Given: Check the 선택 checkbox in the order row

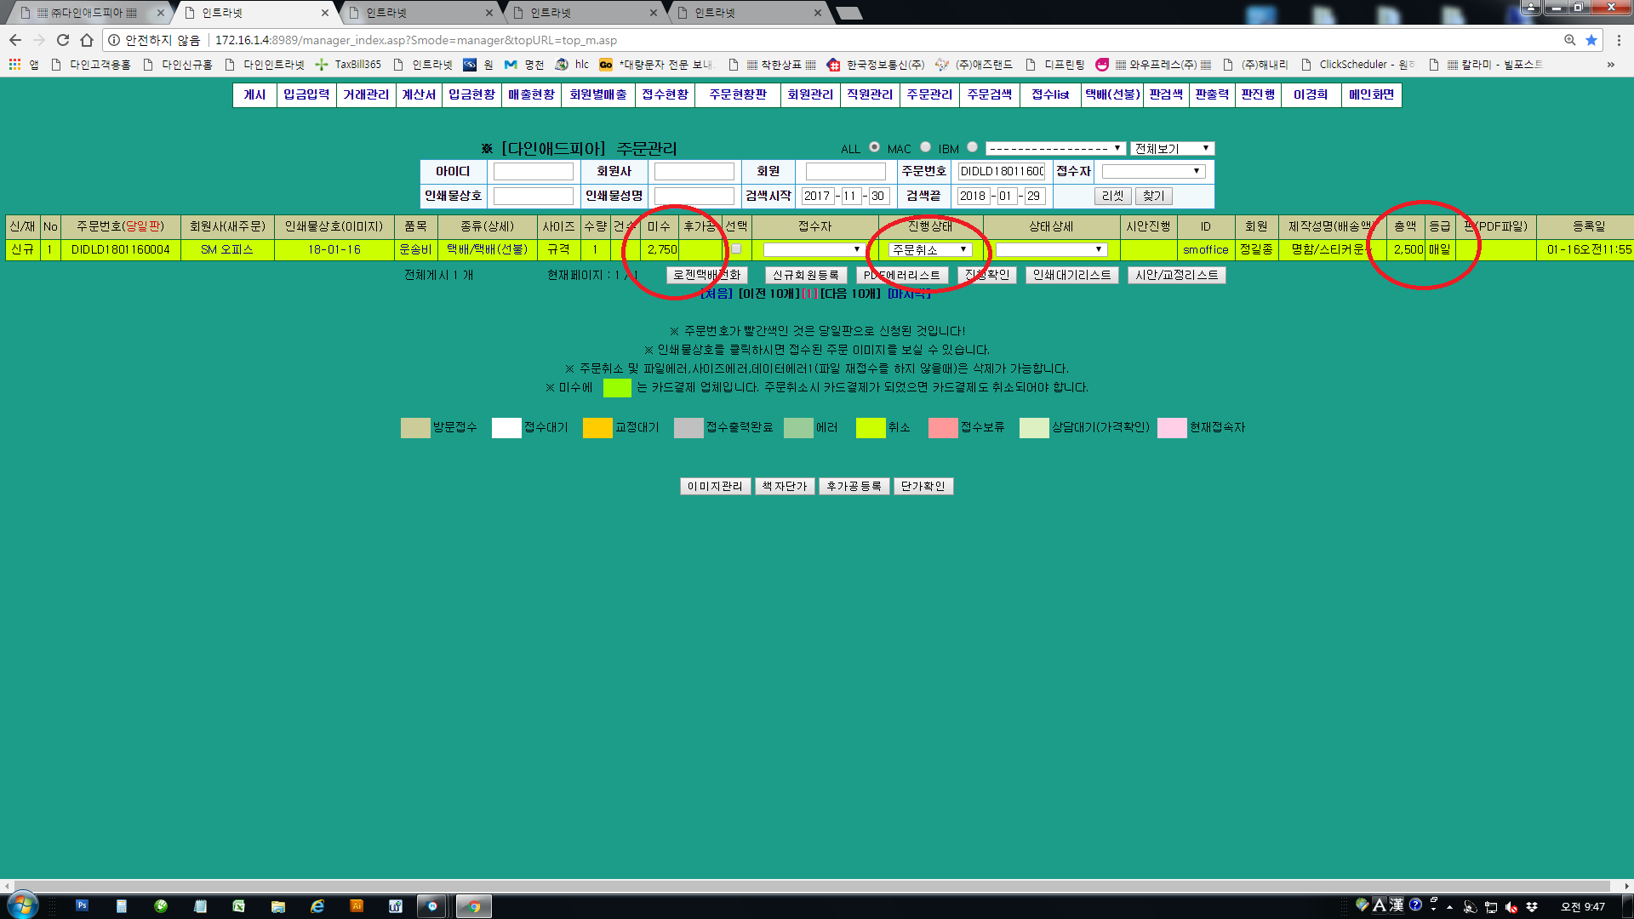Looking at the screenshot, I should click(736, 248).
